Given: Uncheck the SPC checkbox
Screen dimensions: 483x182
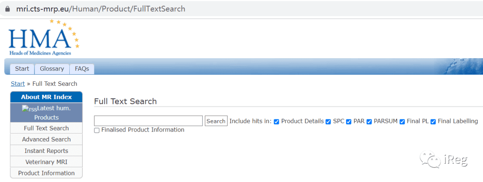Looking at the screenshot, I should point(328,122).
